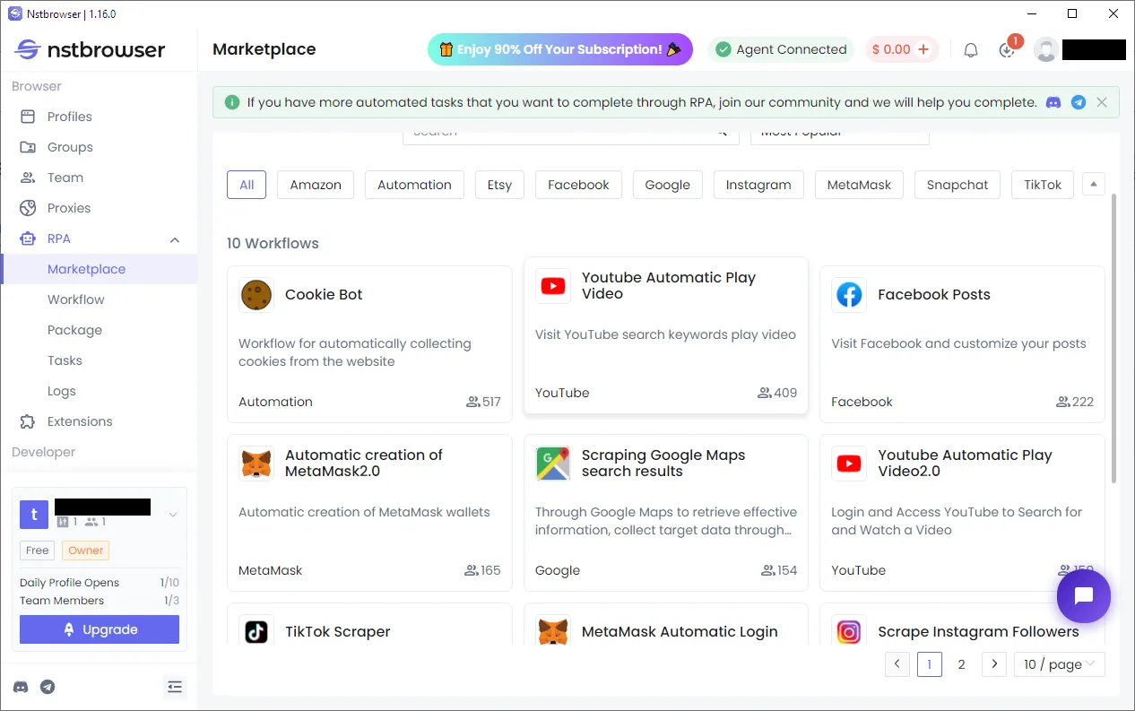Click the TikTok Scraper icon
Image resolution: width=1135 pixels, height=711 pixels.
[x=256, y=632]
